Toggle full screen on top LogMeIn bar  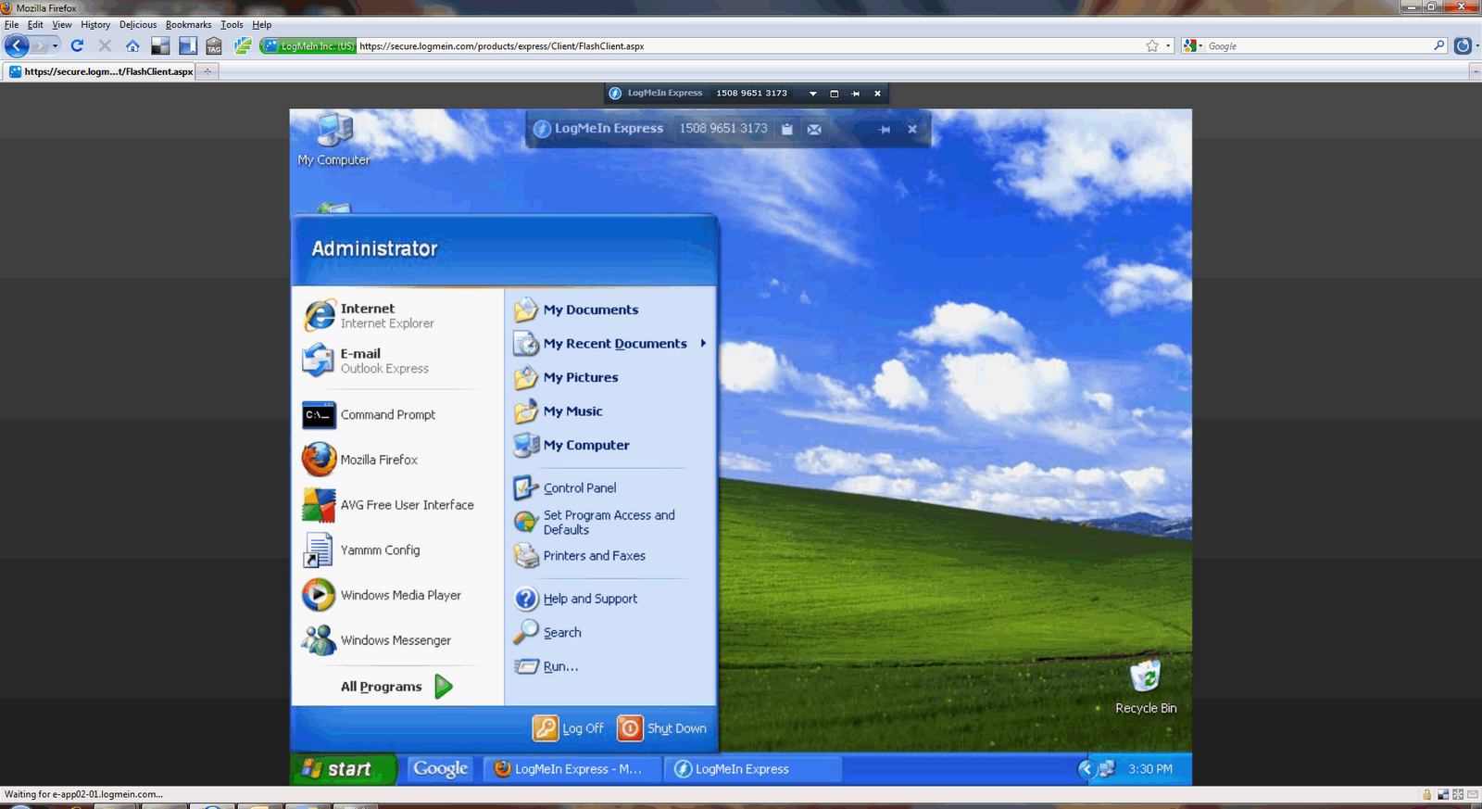click(x=834, y=94)
